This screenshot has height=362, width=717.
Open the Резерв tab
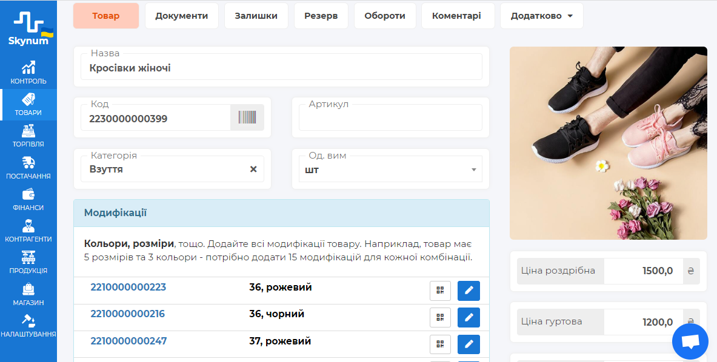point(321,16)
